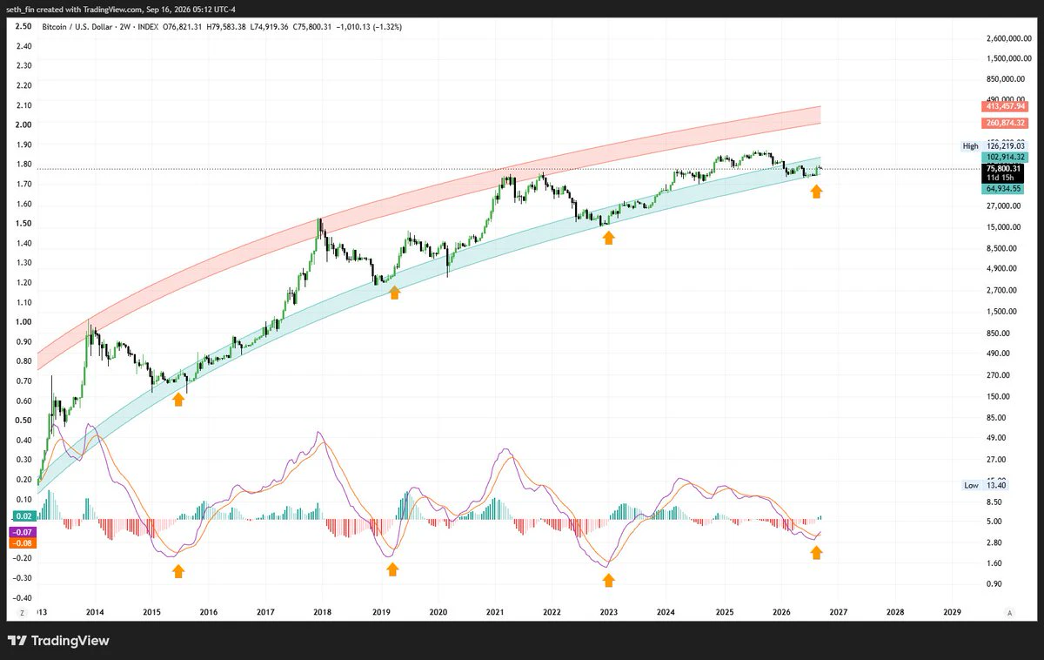Click the −0.40 left scale value

click(x=23, y=597)
